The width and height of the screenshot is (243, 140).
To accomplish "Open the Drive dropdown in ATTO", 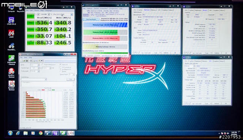I will (x=35, y=65).
